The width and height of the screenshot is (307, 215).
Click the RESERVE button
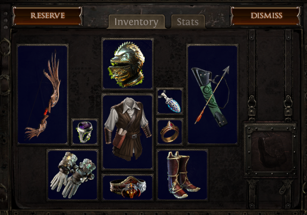pyautogui.click(x=47, y=16)
